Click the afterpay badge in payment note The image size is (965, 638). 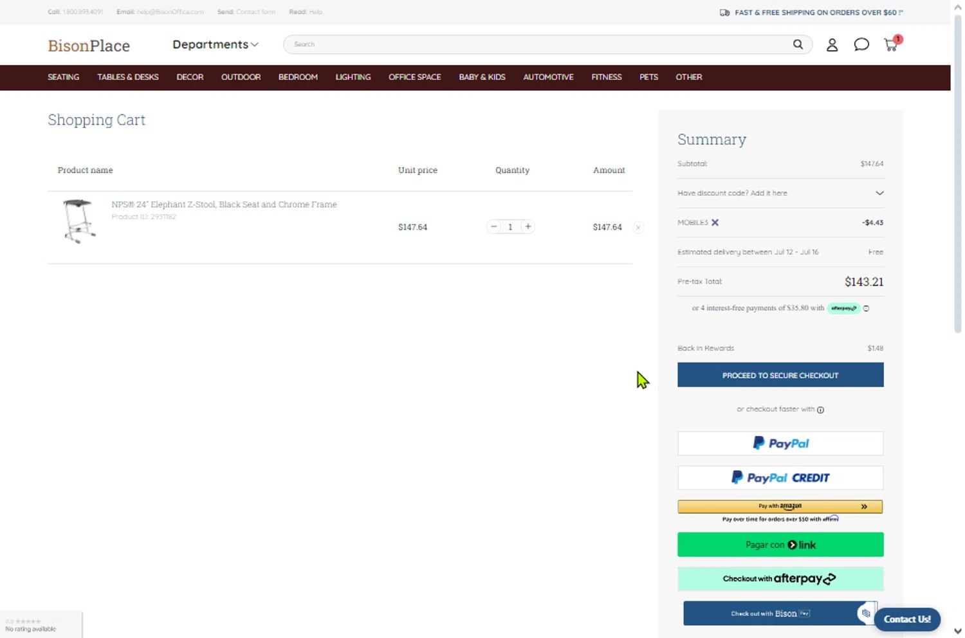tap(843, 309)
